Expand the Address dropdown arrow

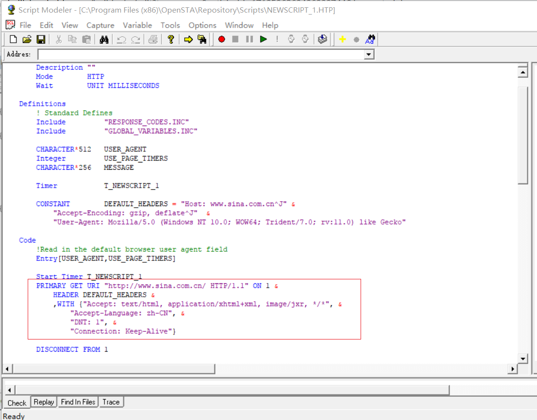(369, 55)
